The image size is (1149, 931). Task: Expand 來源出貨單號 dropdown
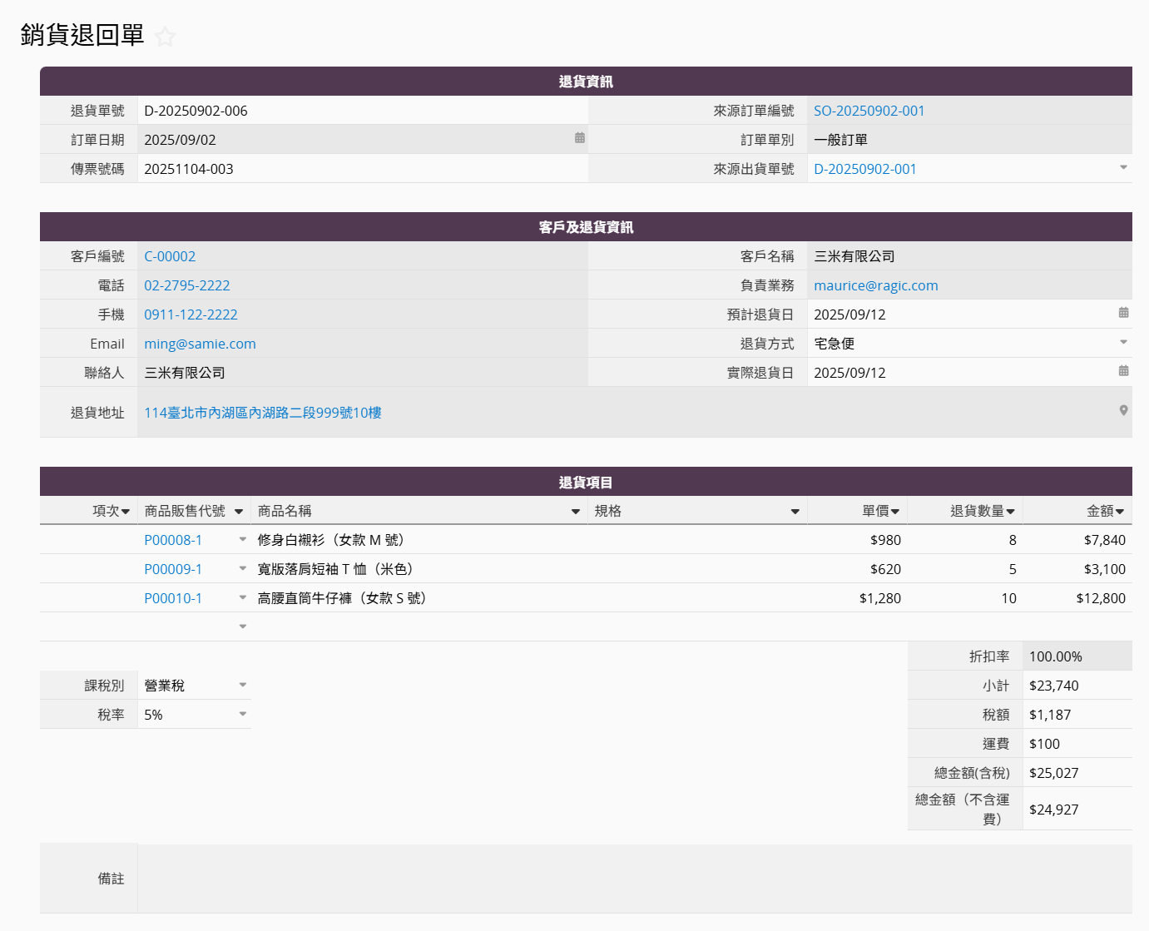tap(1123, 168)
